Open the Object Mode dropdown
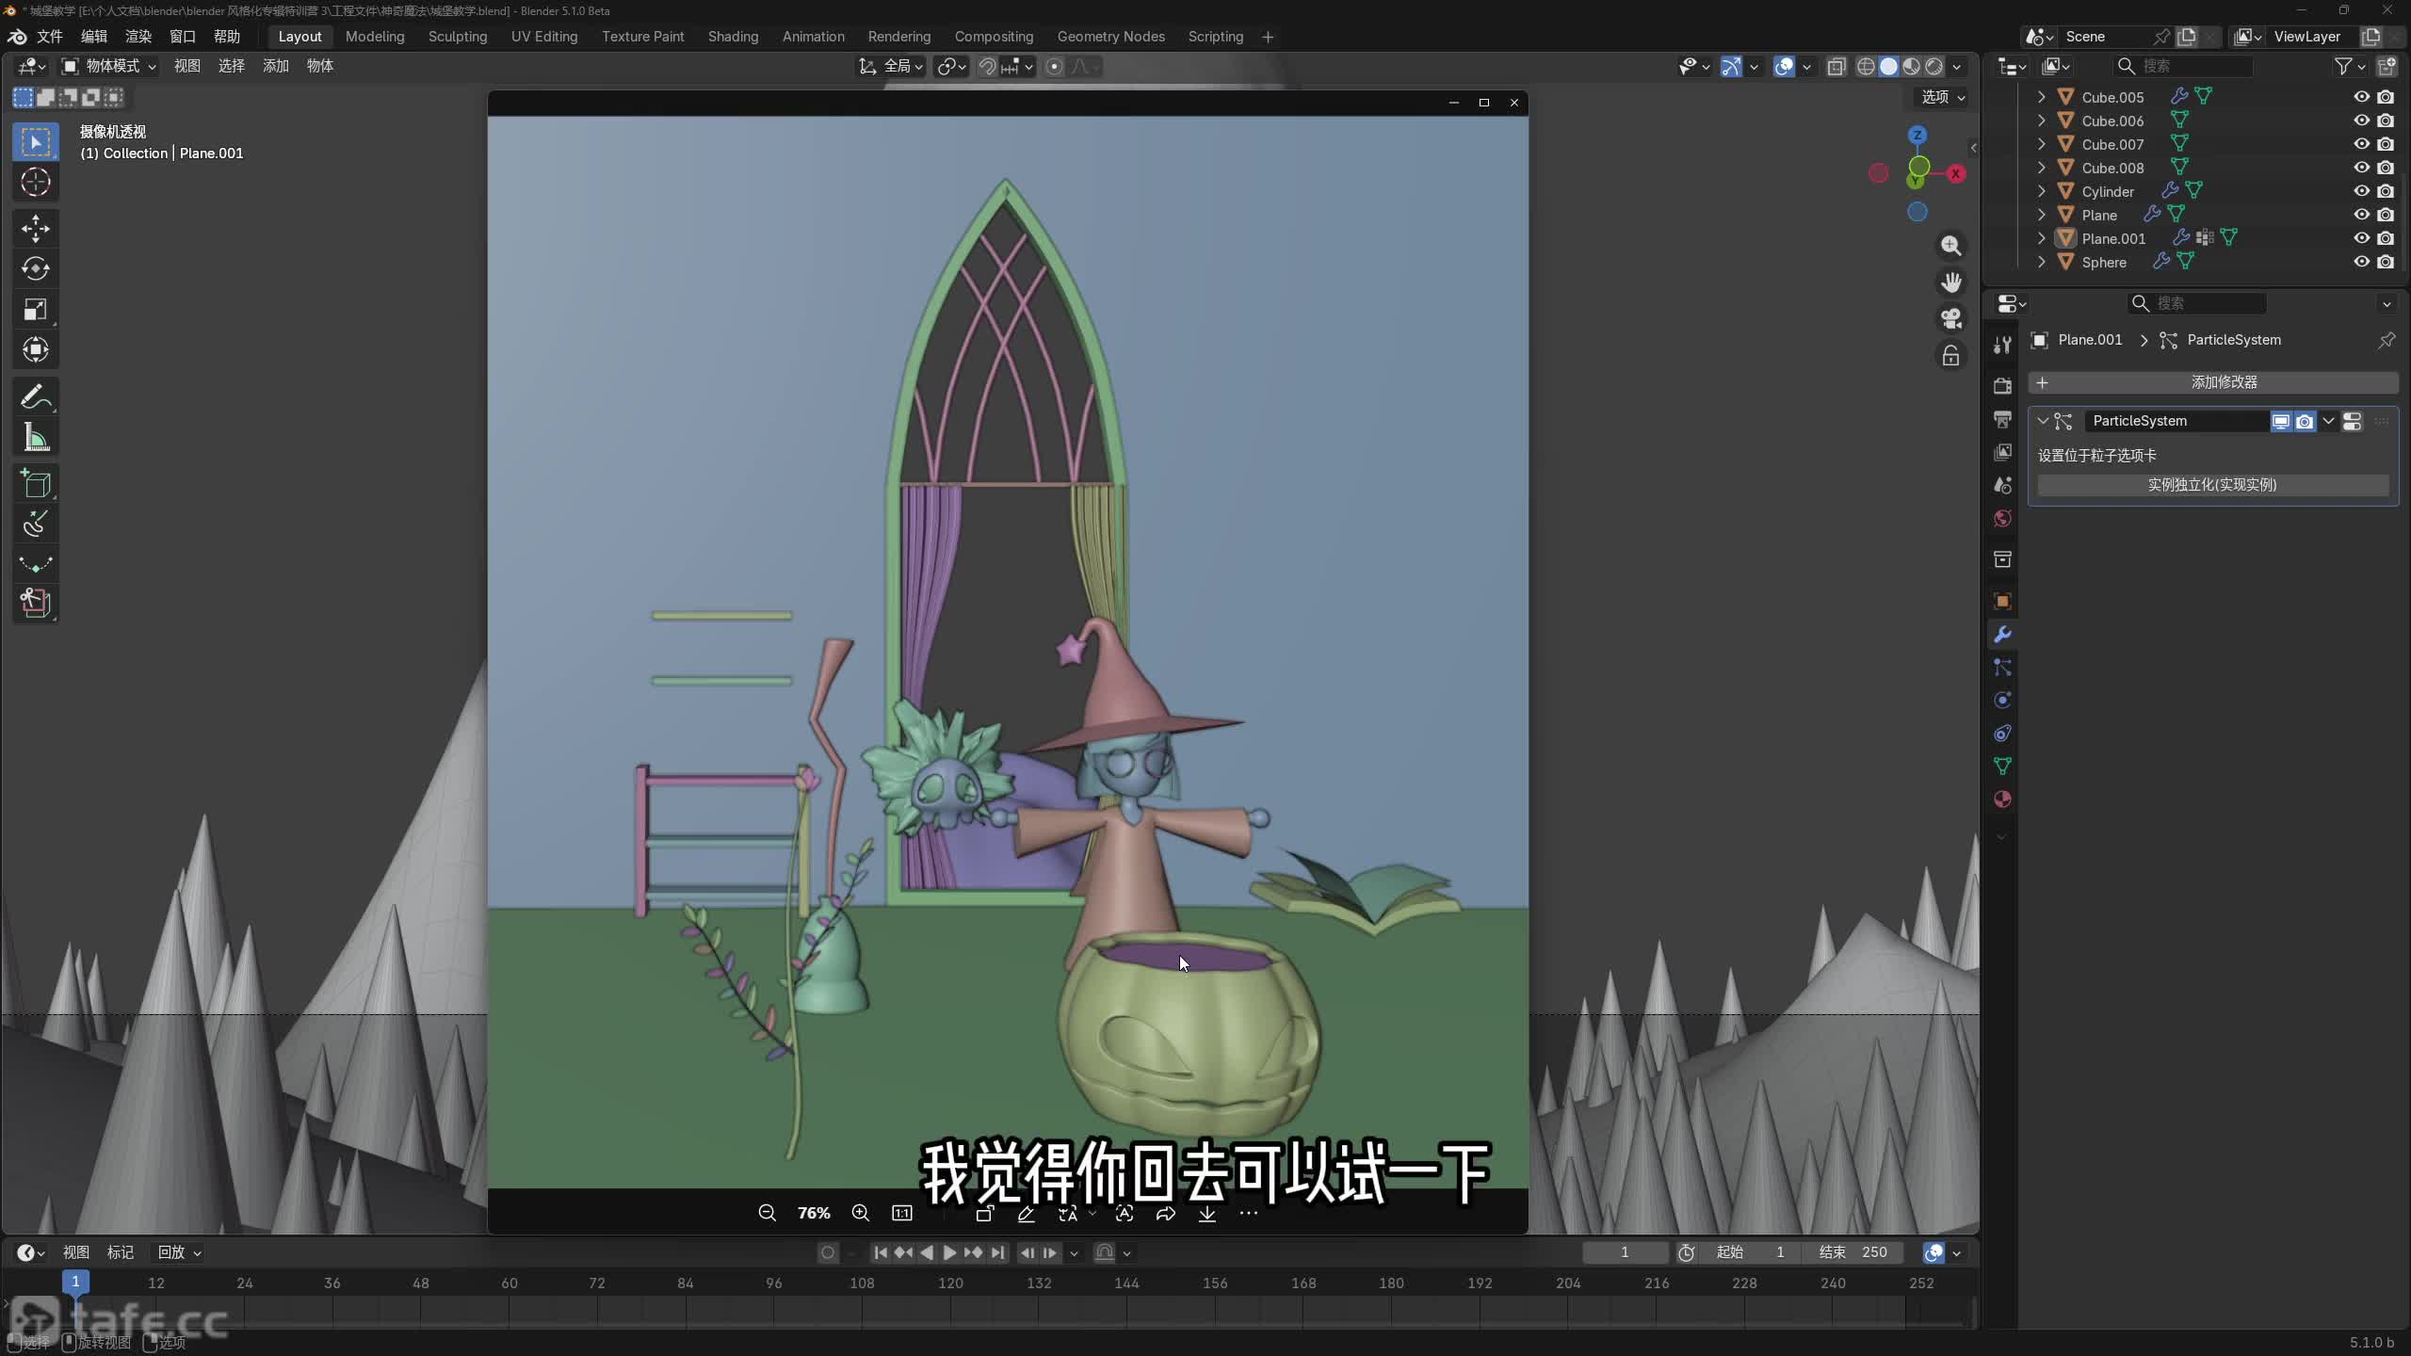Screen dimensions: 2411x1356 pyautogui.click(x=109, y=66)
